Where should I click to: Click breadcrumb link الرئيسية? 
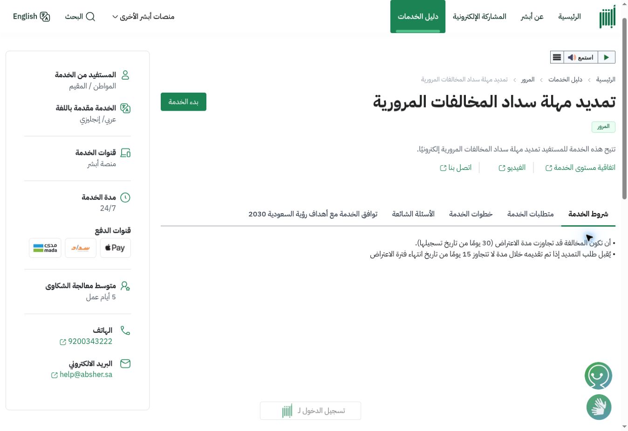(x=606, y=80)
